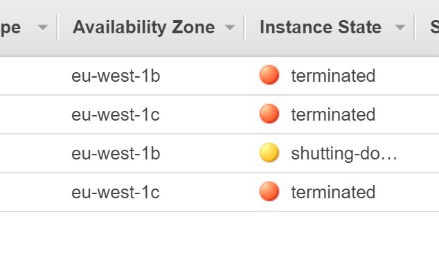Click terminated text in the last row
The image size is (439, 269).
[333, 193]
